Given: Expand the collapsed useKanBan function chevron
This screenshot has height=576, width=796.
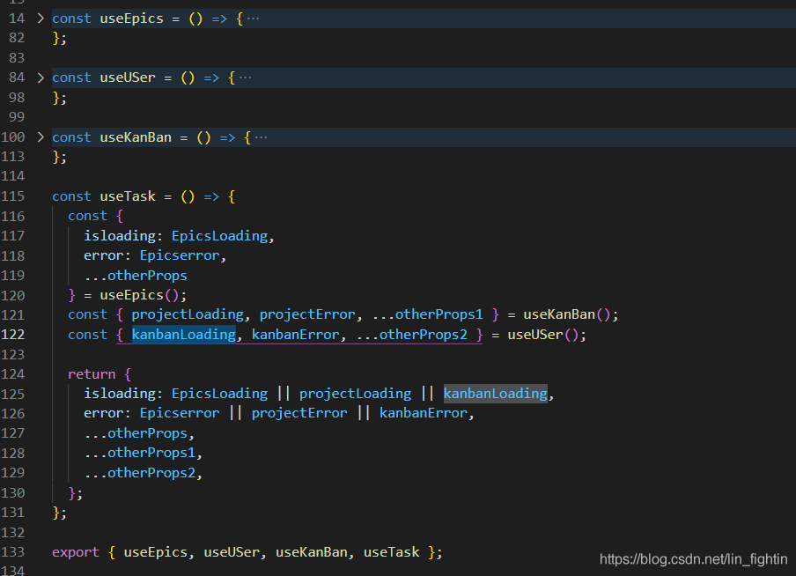Looking at the screenshot, I should tap(40, 137).
